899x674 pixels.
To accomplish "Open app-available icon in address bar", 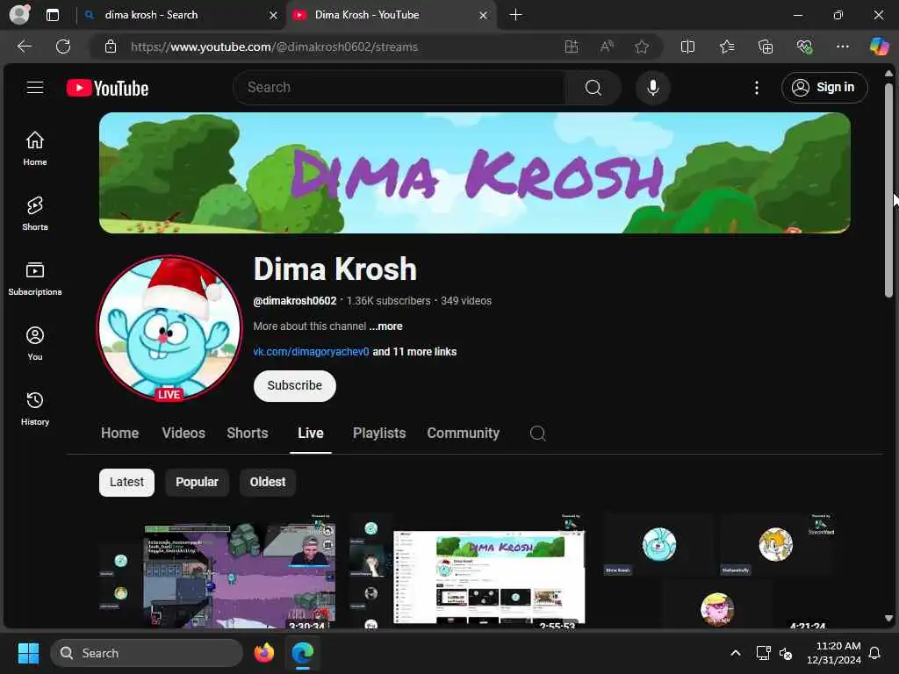I will 571,47.
